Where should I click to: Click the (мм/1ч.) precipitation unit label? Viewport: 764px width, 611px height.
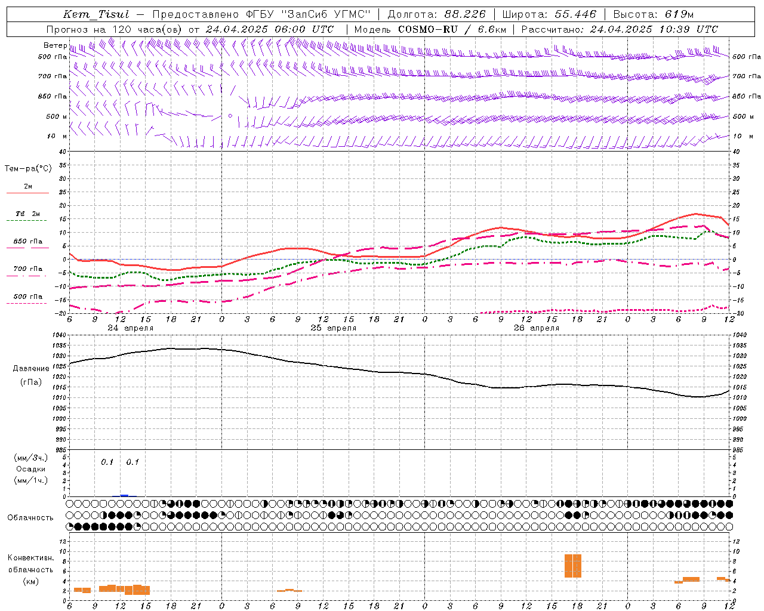[31, 480]
